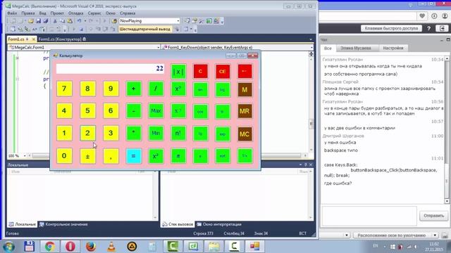This screenshot has width=451, height=253.
Task: Click the Cut scissors toolbar icon
Action: (x=55, y=21)
